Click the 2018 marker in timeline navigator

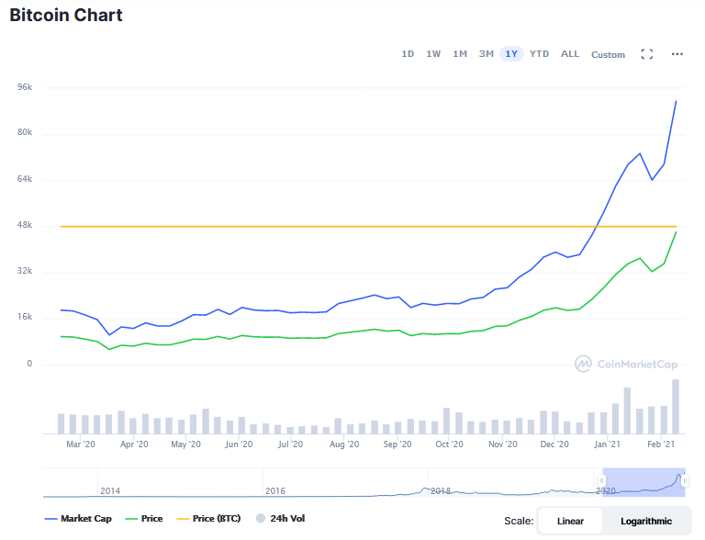441,491
